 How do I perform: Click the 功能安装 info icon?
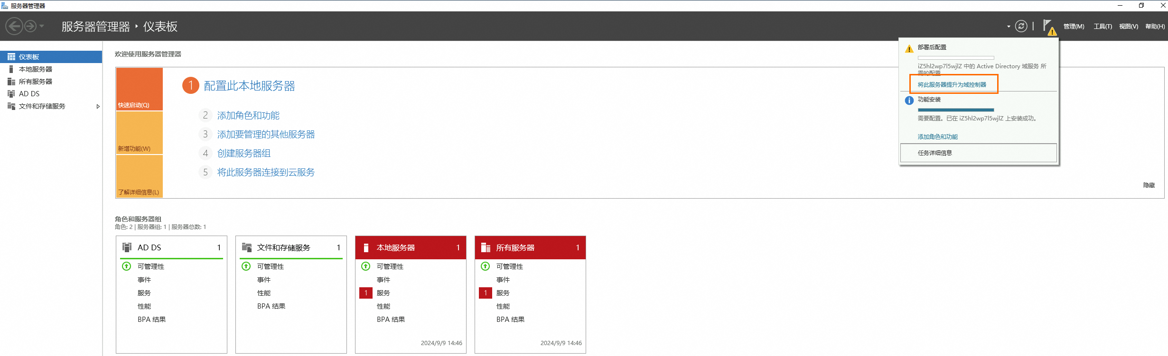coord(909,100)
